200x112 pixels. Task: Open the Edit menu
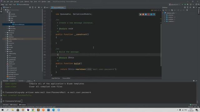[8, 2]
